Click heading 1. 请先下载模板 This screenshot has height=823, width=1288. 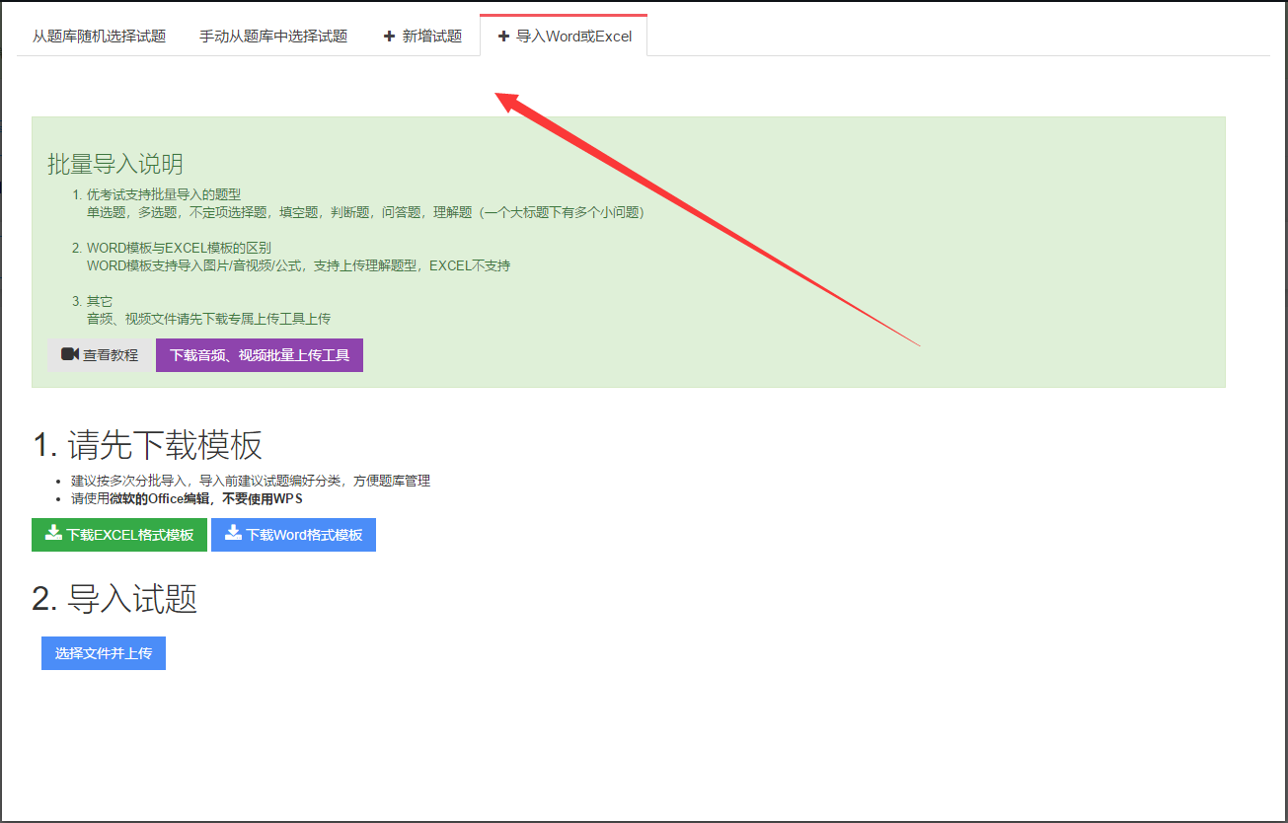coord(147,445)
